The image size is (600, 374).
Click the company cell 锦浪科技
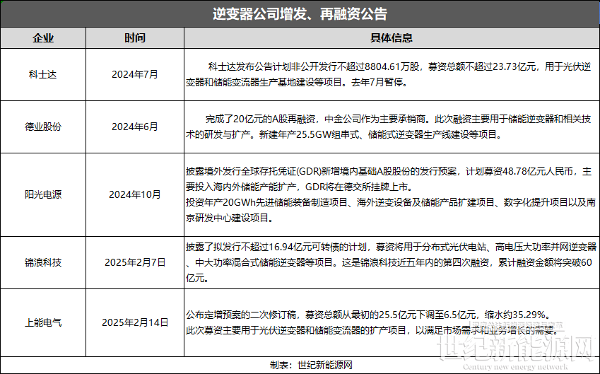43,262
